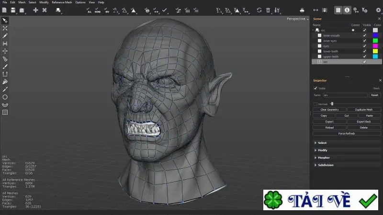
Task: Select the grid tool in left toolbar
Action: click(5, 112)
